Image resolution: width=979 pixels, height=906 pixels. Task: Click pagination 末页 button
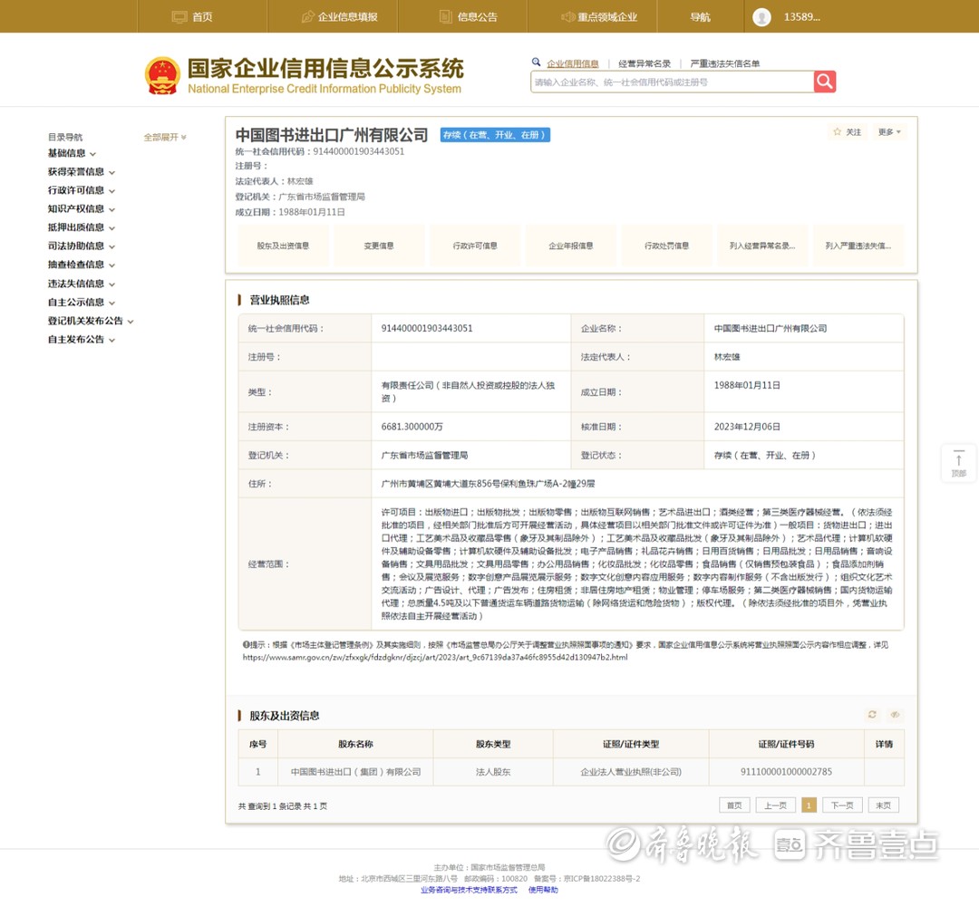click(884, 805)
